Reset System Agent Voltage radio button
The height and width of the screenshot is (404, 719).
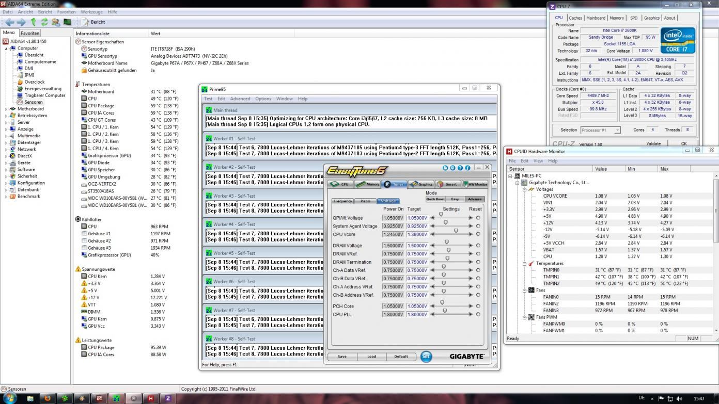[478, 226]
